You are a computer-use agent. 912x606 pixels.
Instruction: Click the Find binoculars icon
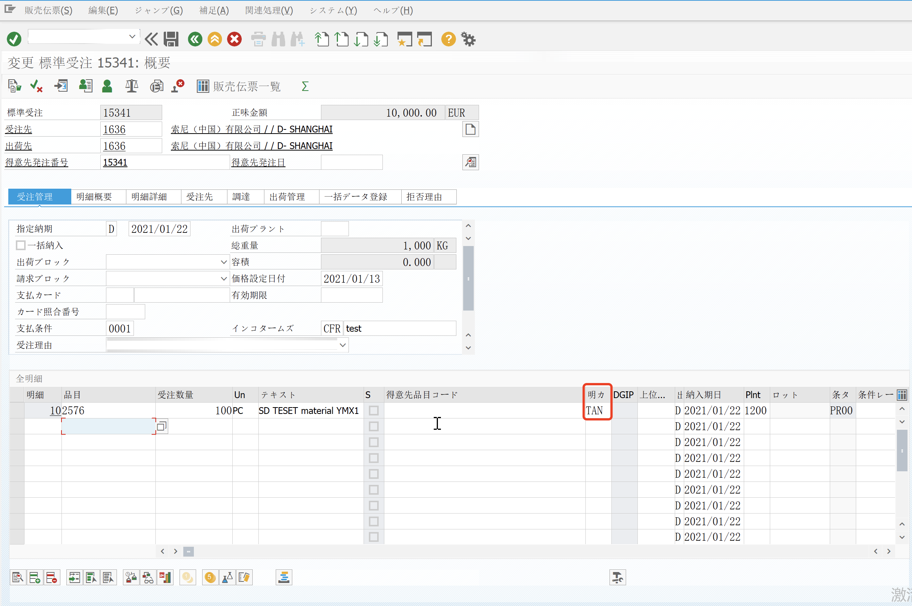(278, 39)
